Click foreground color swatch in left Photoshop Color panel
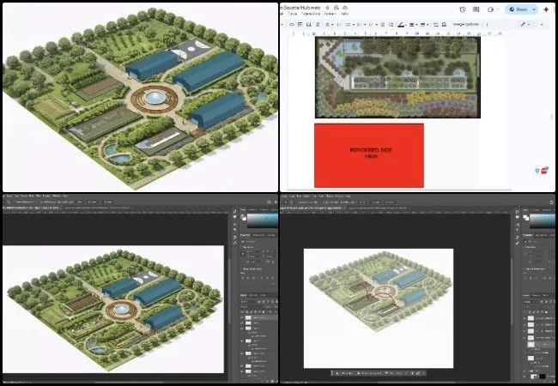The height and width of the screenshot is (386, 558). [x=244, y=216]
